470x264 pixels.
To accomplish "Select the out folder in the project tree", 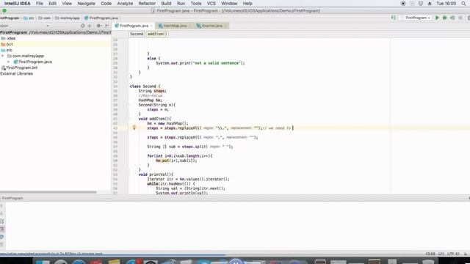I will pyautogui.click(x=7, y=44).
